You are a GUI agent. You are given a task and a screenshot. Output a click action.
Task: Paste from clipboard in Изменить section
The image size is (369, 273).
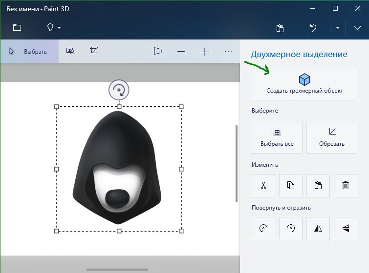click(318, 185)
